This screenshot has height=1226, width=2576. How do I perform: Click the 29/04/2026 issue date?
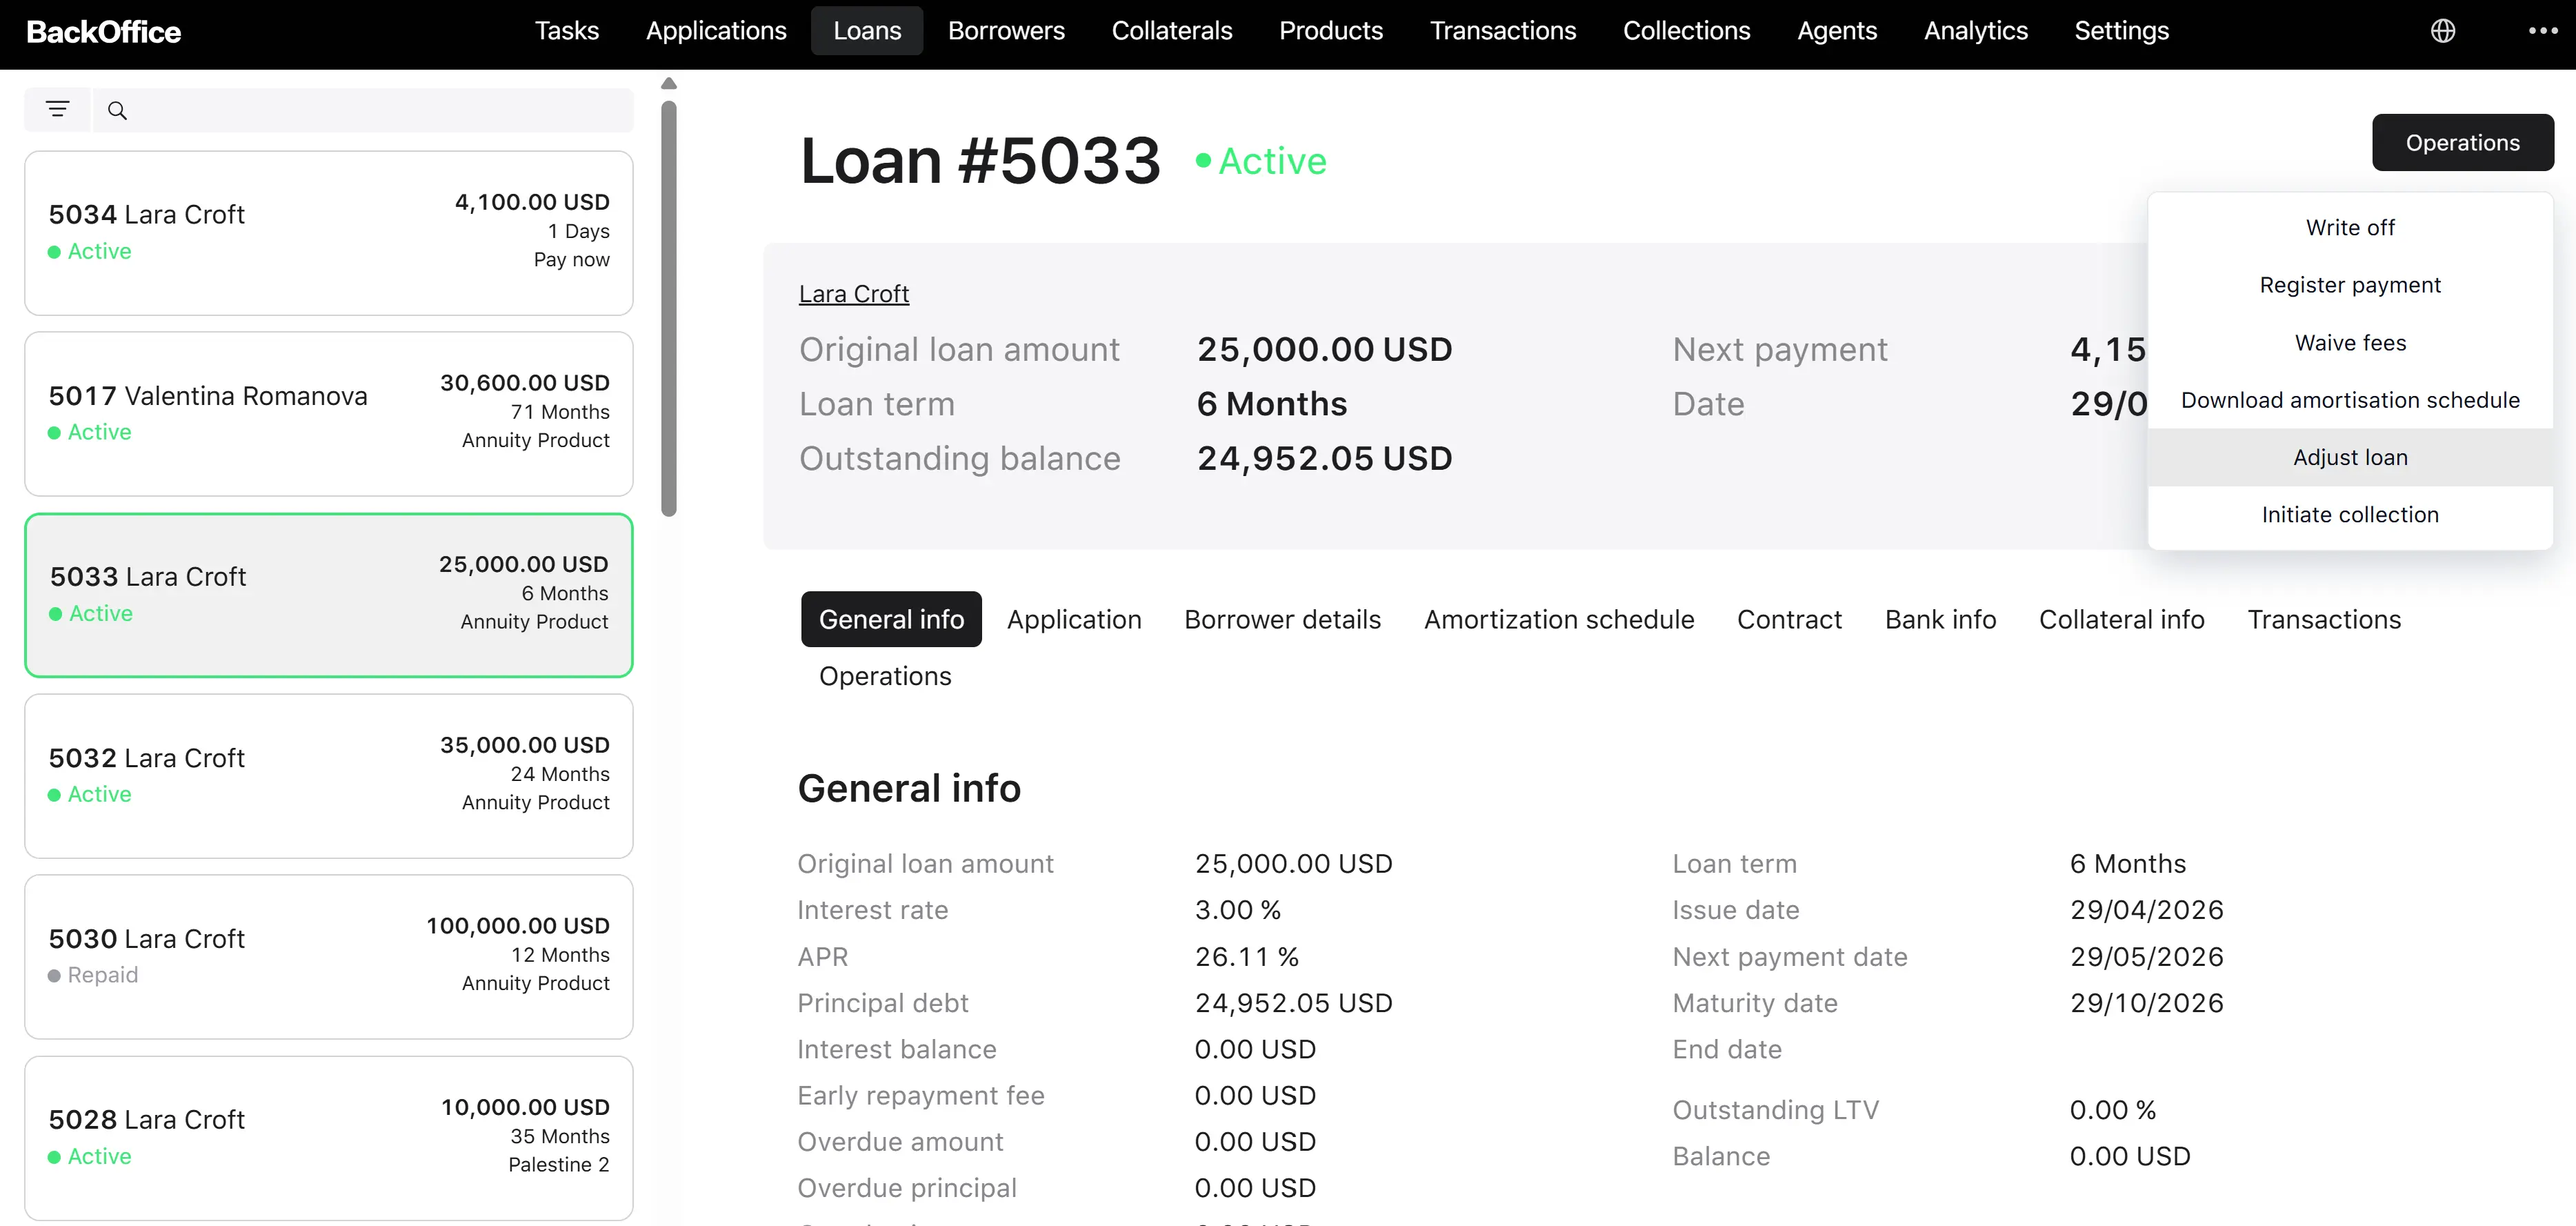pos(2146,910)
